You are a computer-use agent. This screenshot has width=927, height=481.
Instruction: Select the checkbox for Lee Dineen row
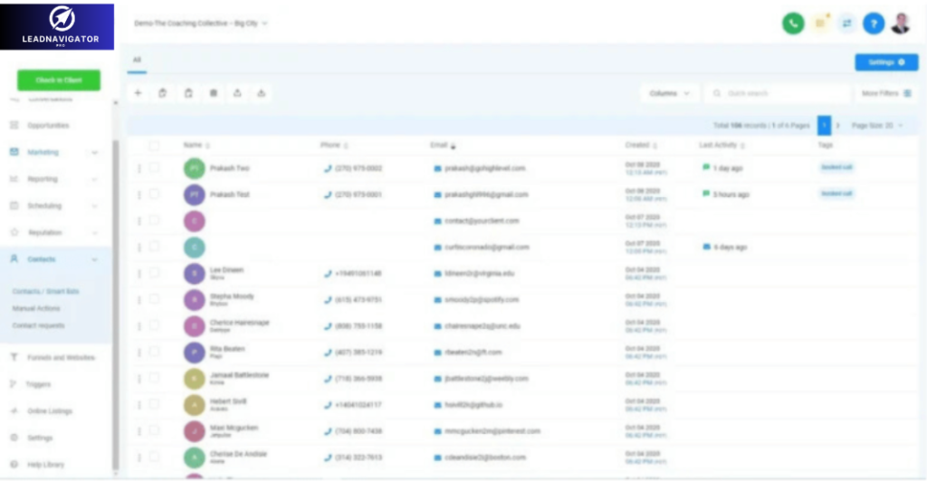pyautogui.click(x=154, y=273)
